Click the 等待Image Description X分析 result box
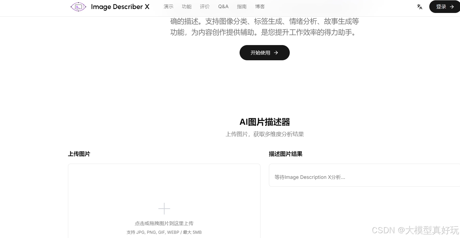The width and height of the screenshot is (460, 238). [x=364, y=175]
